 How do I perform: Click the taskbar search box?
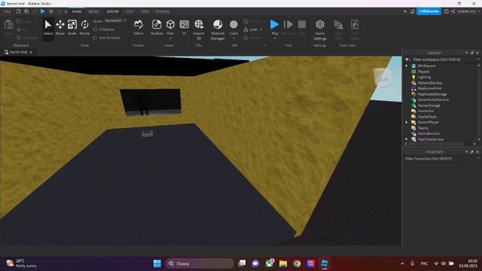point(200,263)
